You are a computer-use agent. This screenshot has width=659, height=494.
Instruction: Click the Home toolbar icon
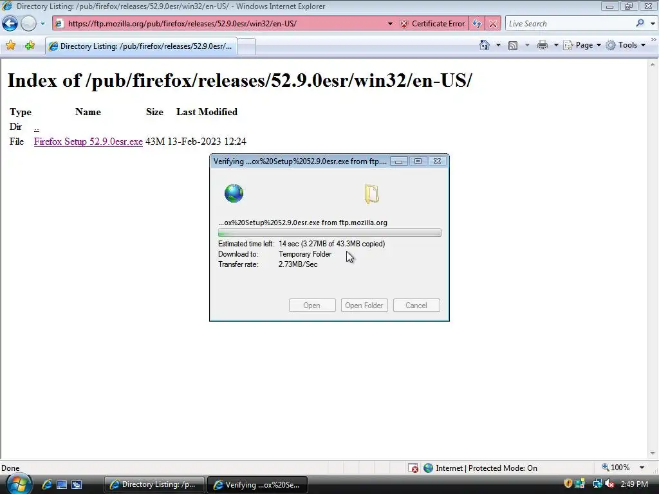(x=485, y=45)
